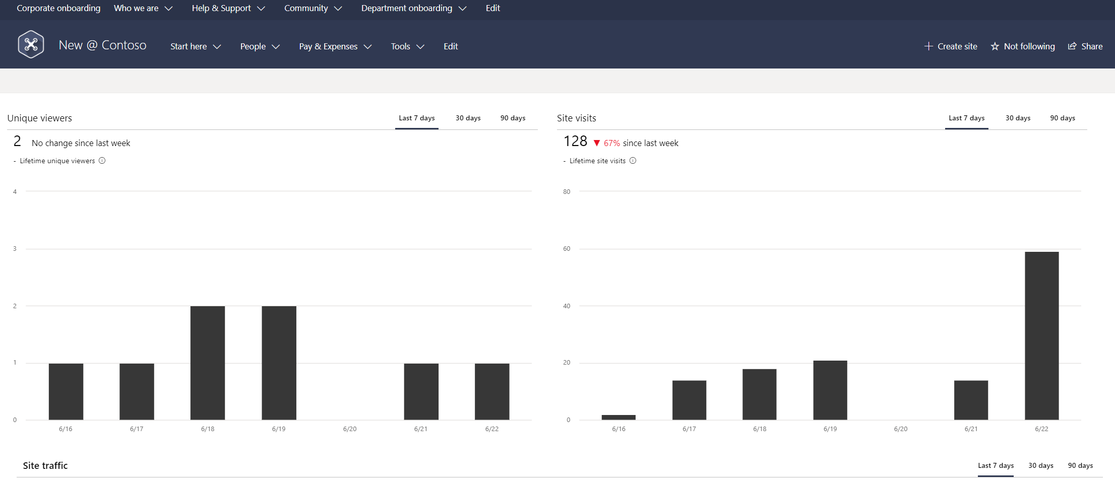Click the Start here menu label
Viewport: 1115px width, 485px height.
189,46
